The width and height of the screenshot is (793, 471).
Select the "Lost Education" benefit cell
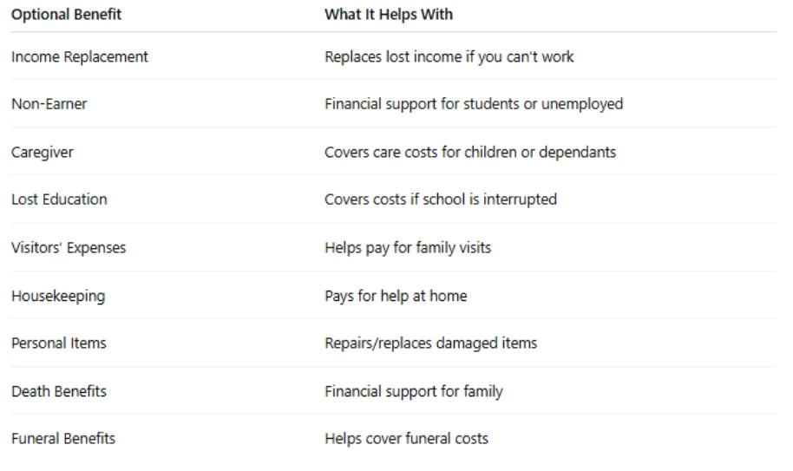pyautogui.click(x=59, y=200)
